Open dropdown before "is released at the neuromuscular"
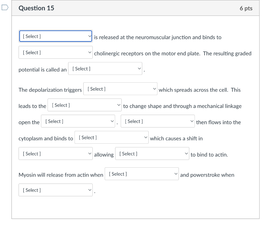266x225 pixels. pos(56,36)
